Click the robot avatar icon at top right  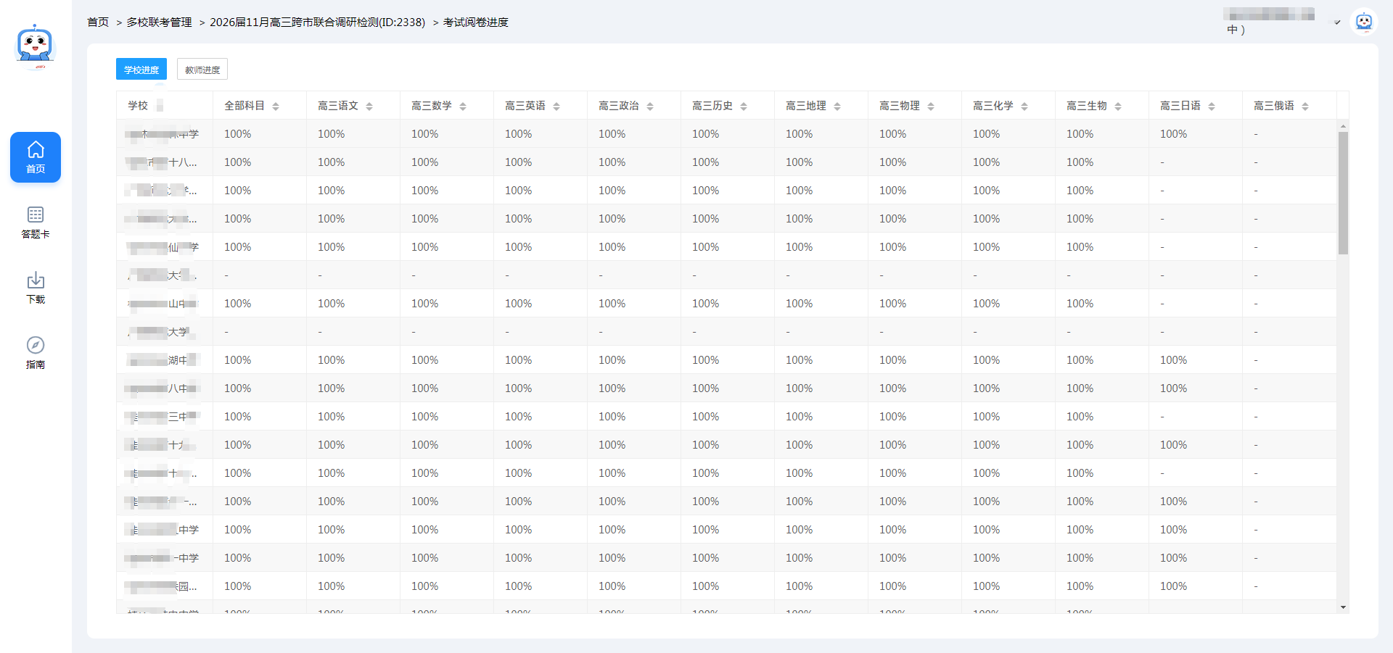(x=1364, y=22)
